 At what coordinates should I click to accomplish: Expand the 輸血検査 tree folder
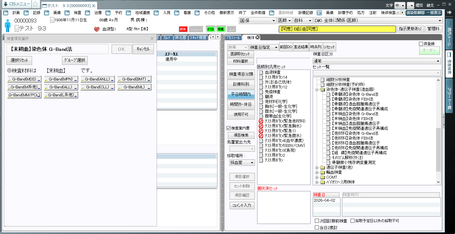pyautogui.click(x=317, y=172)
